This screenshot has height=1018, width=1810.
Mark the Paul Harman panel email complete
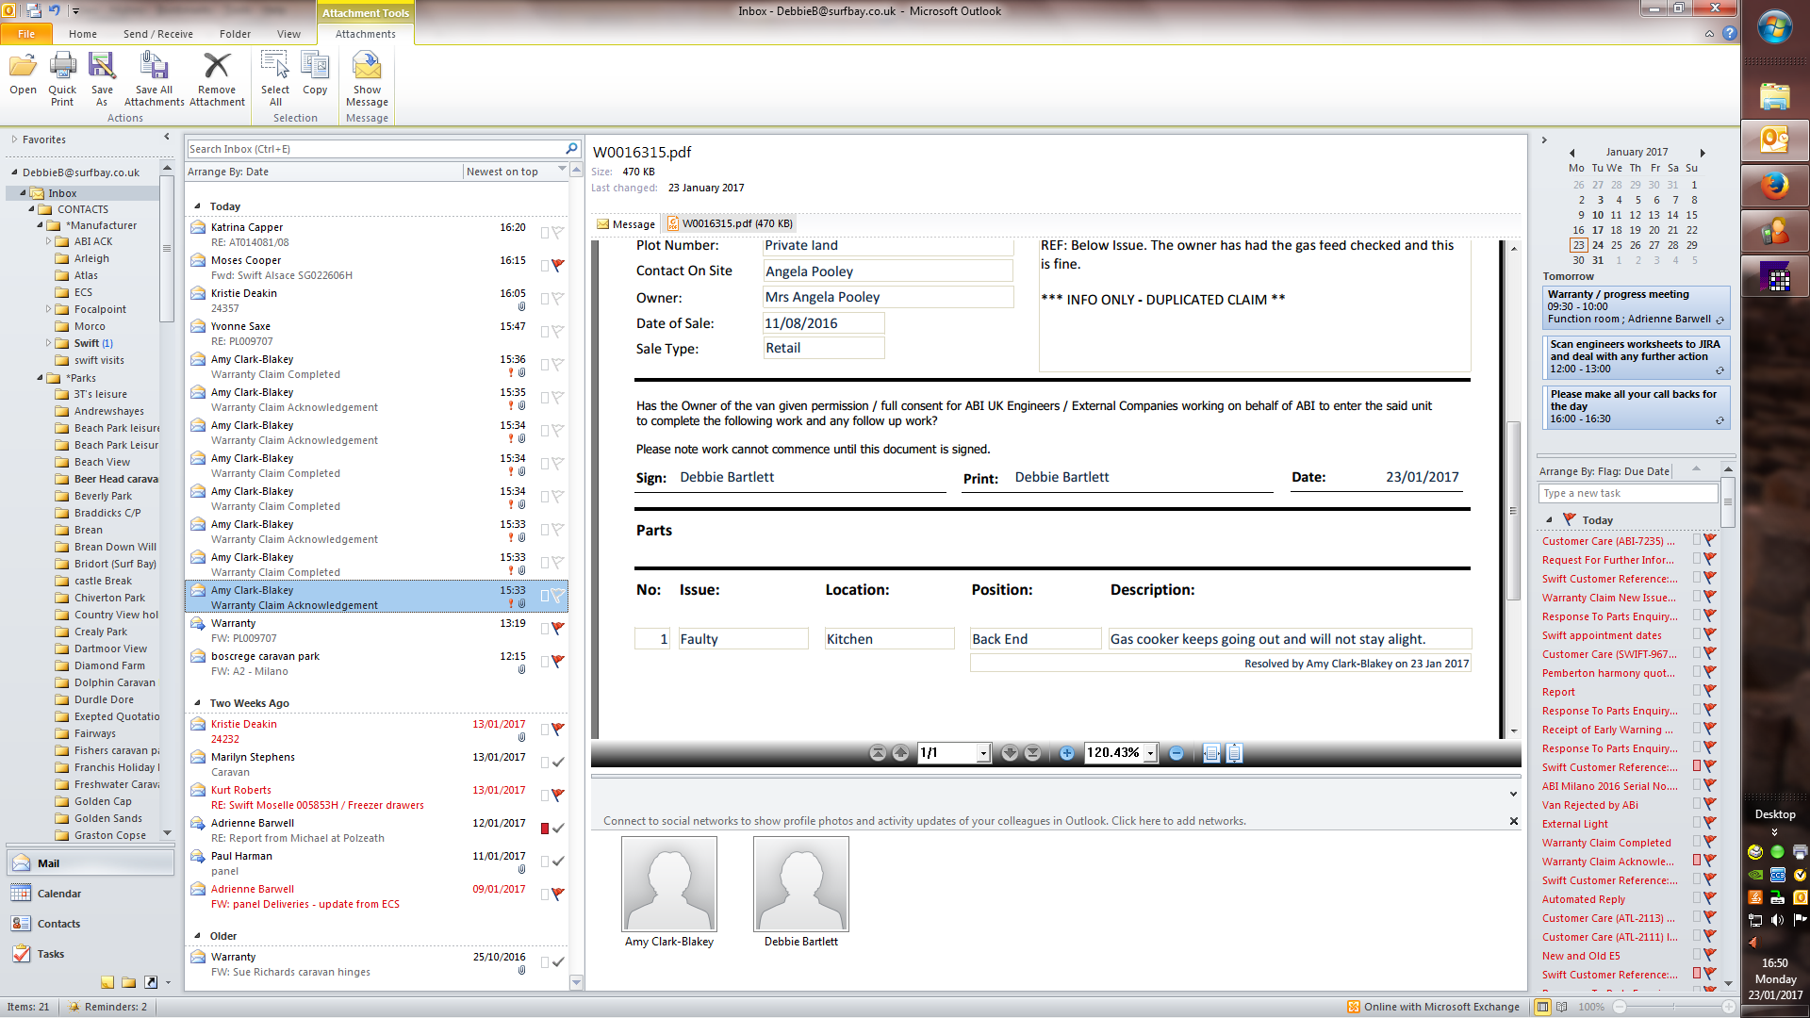tap(558, 861)
